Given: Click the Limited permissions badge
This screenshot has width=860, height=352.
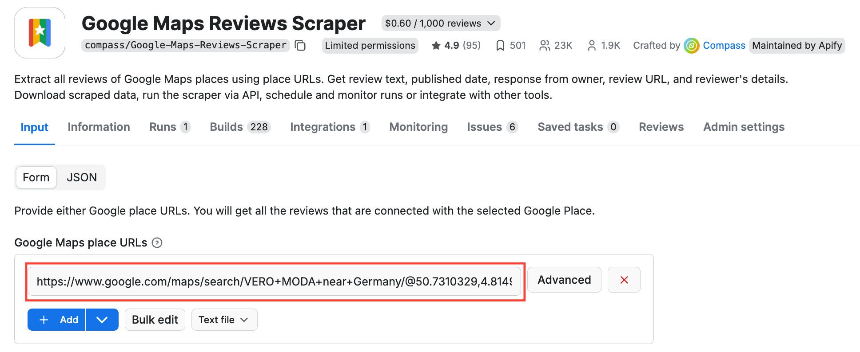Looking at the screenshot, I should click(370, 45).
